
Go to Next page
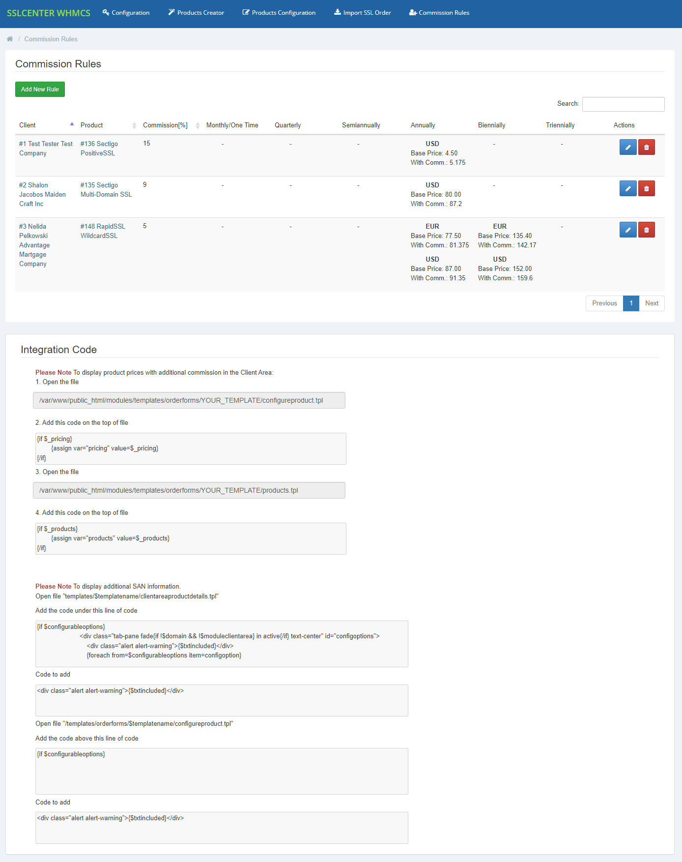[x=652, y=303]
